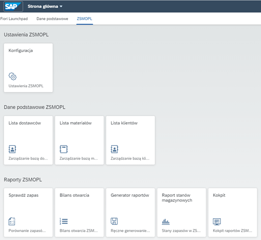Click the Zarządzanie bazą m... subtitle
Viewport: 261px width, 240px height.
(x=79, y=158)
